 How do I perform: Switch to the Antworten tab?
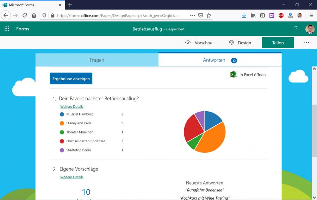220,60
